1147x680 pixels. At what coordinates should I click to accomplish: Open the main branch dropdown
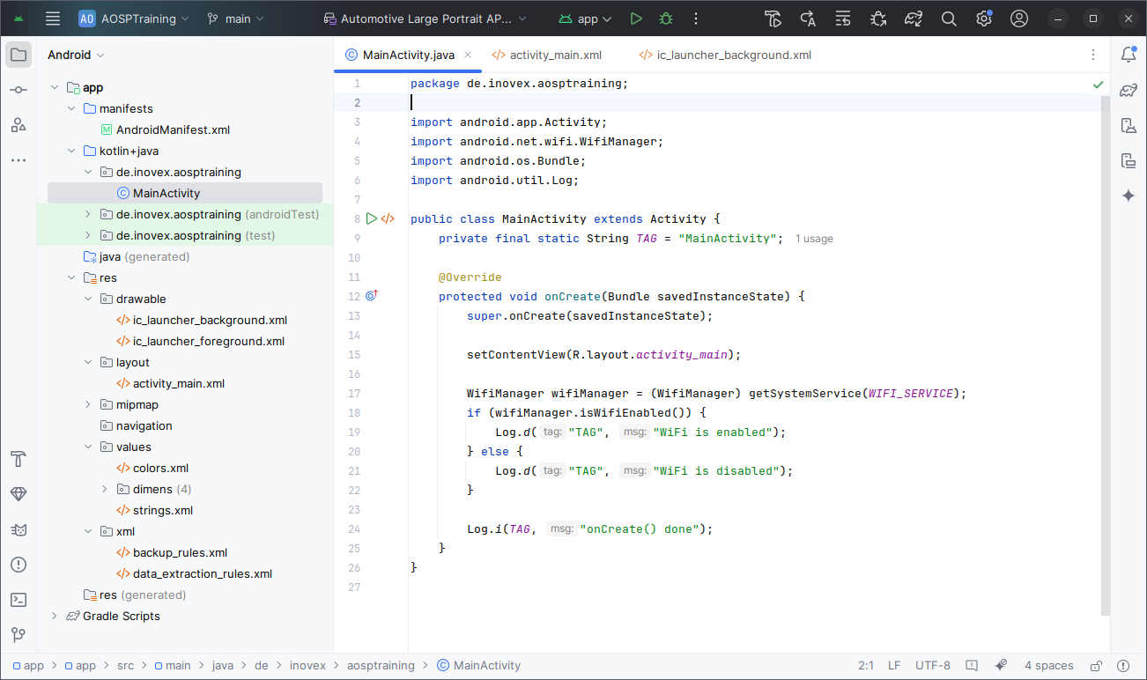[x=234, y=18]
